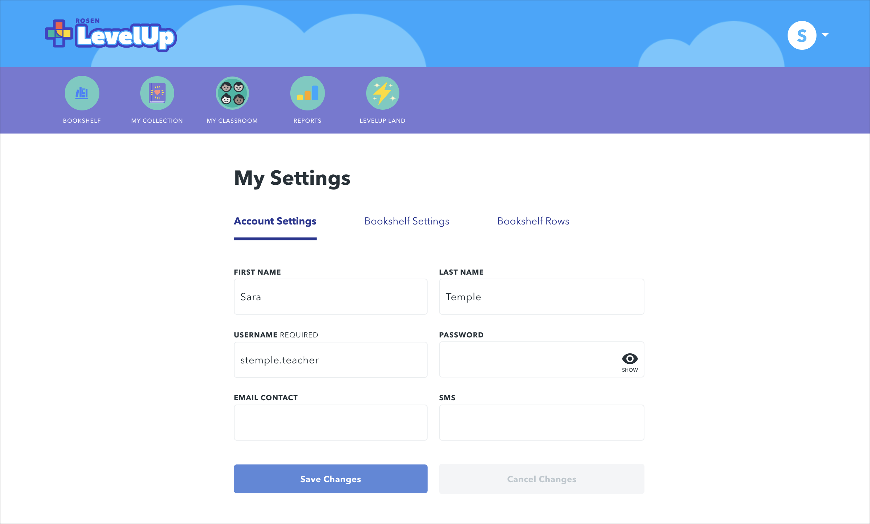This screenshot has width=870, height=524.
Task: Select the empty SMS field
Action: (541, 422)
